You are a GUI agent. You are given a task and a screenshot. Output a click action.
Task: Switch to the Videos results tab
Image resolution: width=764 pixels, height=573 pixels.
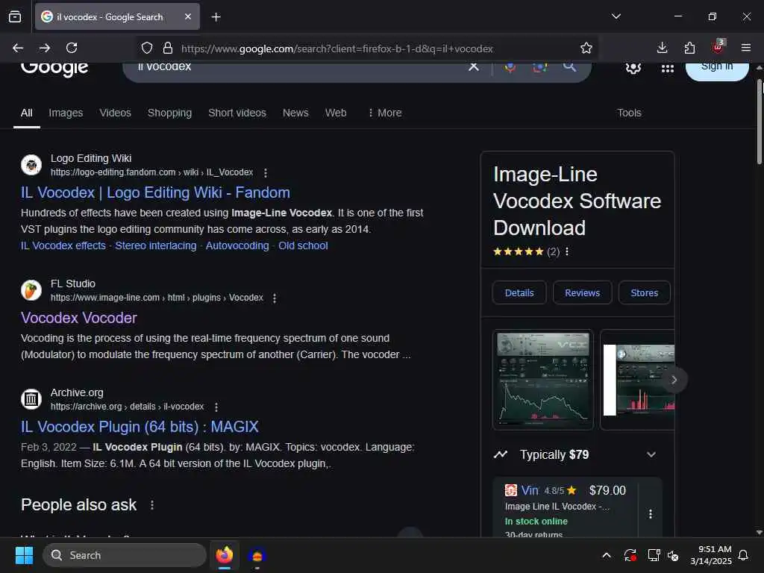click(116, 113)
